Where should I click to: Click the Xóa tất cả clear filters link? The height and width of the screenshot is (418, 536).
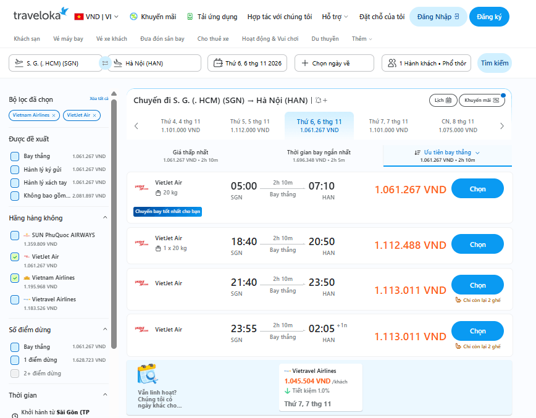click(99, 98)
